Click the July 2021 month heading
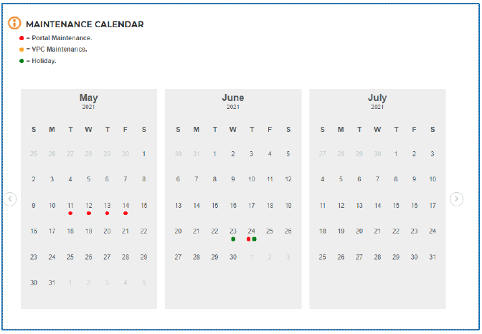Screen dimensions: 482x334 (x=377, y=98)
